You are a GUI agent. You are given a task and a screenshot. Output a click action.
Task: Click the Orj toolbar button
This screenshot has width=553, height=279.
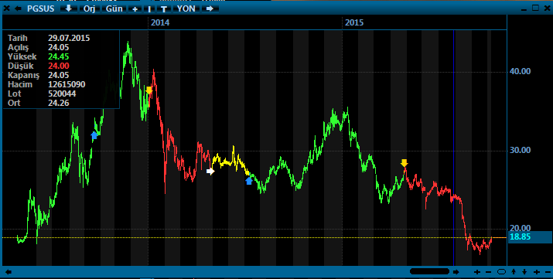(x=89, y=9)
